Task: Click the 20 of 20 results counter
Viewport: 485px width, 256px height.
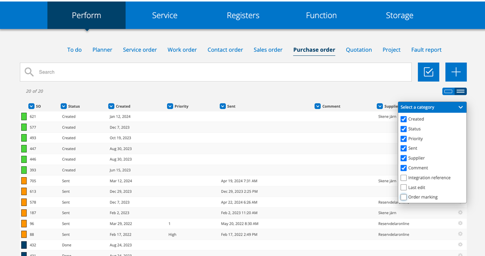Action: (34, 91)
